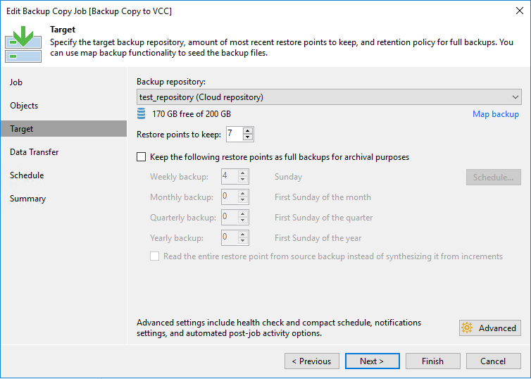Click the green download arrow wizard icon
The width and height of the screenshot is (531, 379).
click(x=23, y=44)
